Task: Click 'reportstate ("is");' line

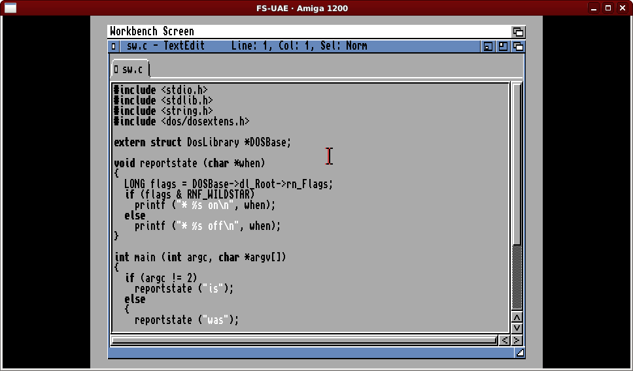Action: [184, 288]
